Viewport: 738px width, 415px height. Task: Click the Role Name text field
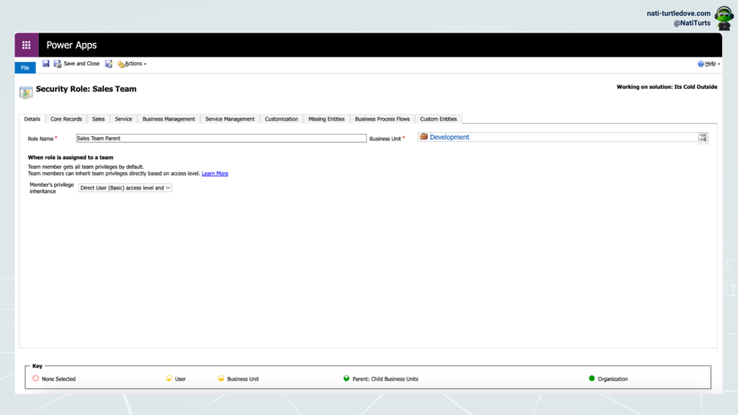click(221, 138)
